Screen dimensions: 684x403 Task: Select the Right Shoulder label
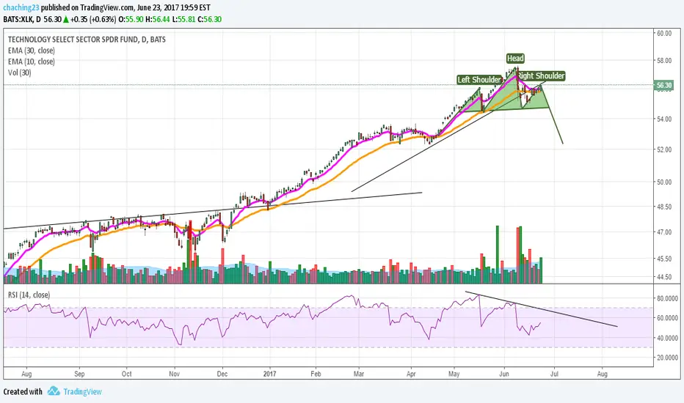coord(542,75)
